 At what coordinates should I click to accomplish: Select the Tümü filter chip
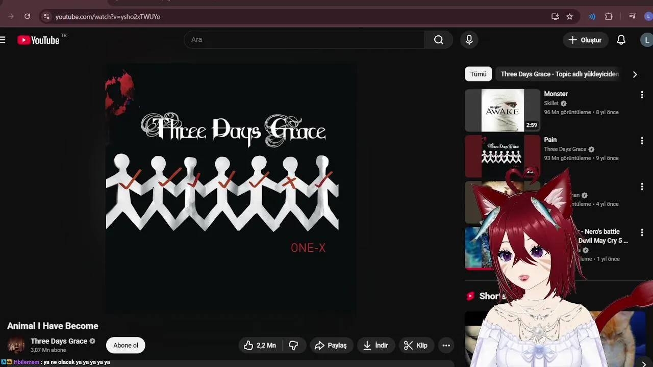point(478,74)
